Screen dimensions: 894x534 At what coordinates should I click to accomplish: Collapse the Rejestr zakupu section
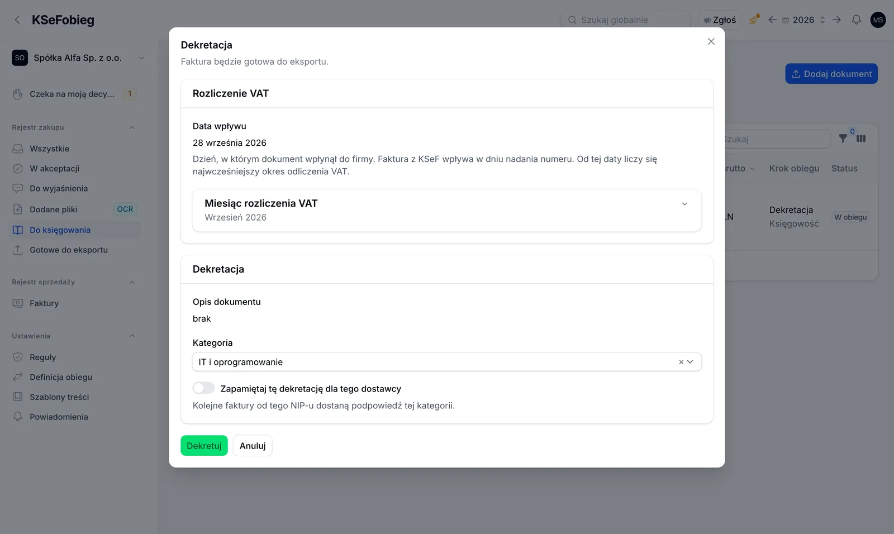[132, 127]
